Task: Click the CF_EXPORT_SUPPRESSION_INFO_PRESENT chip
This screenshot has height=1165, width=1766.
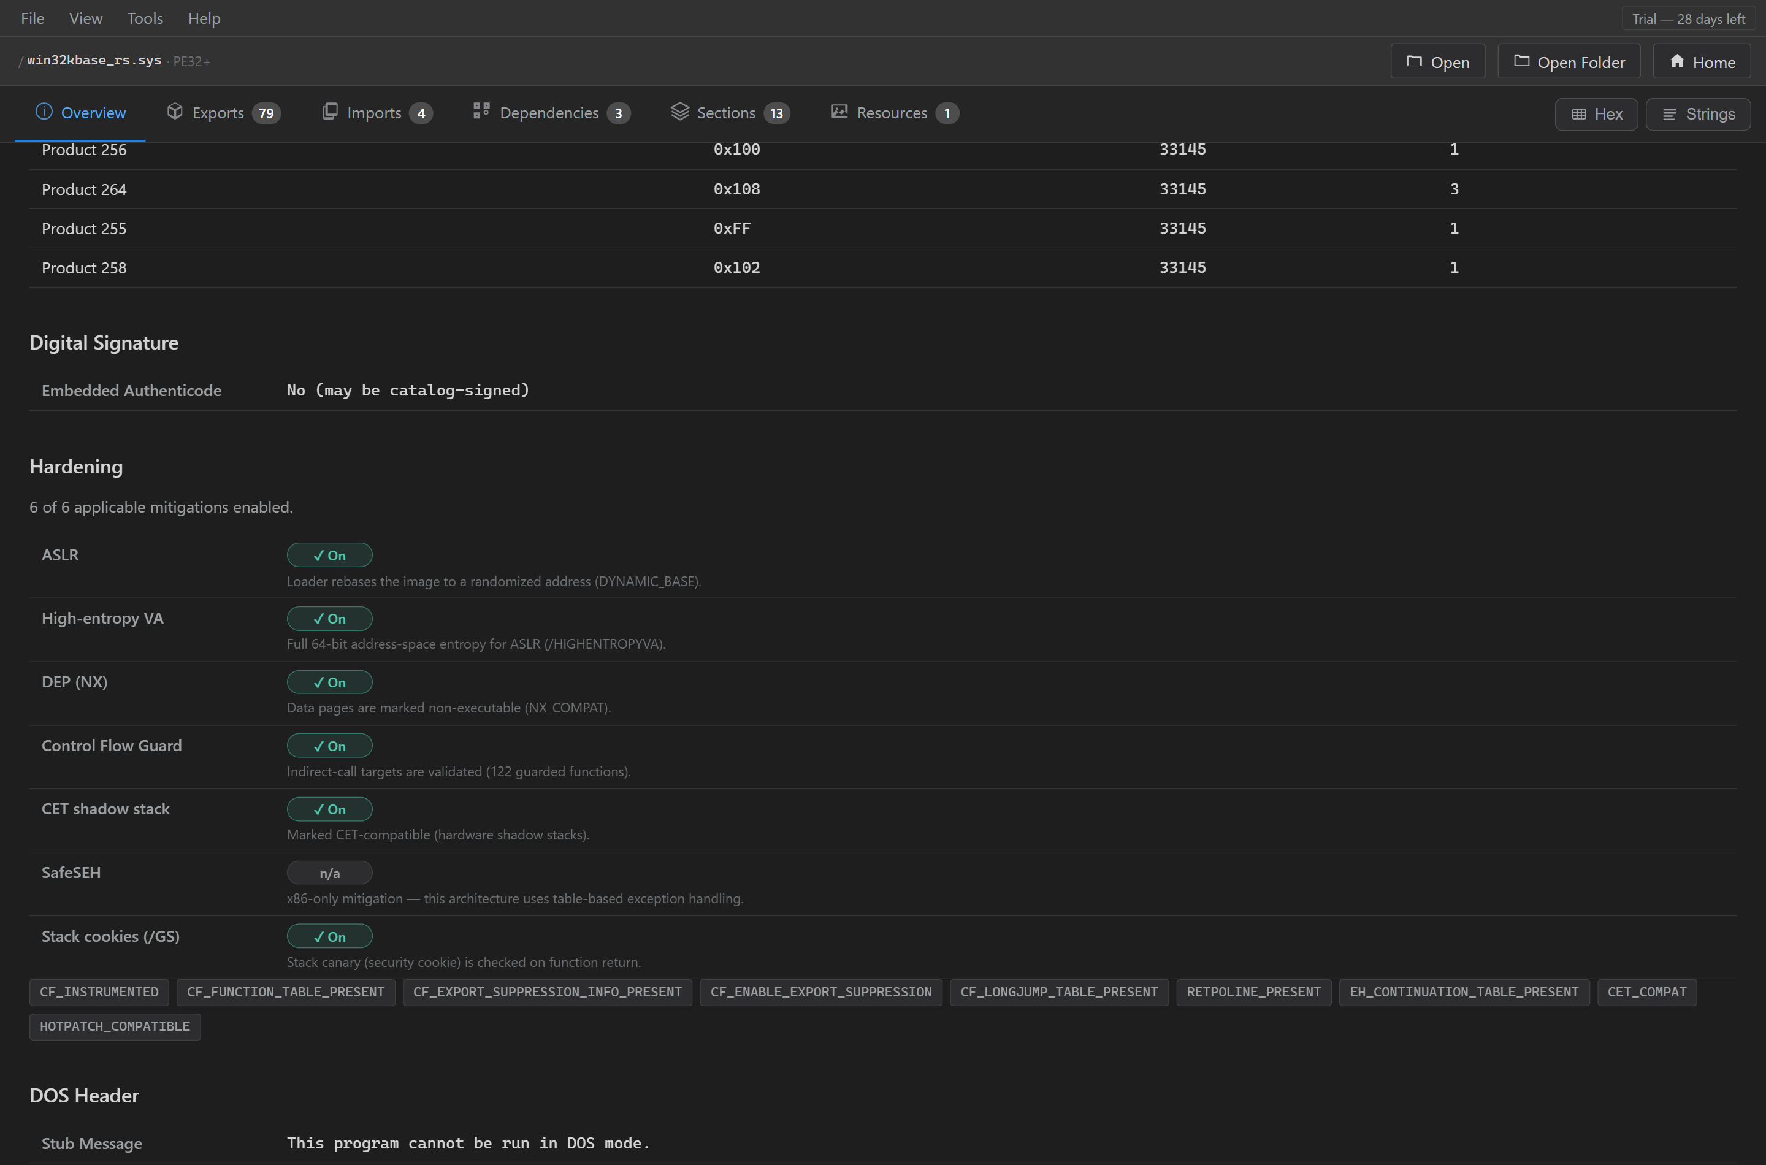Action: click(x=547, y=993)
